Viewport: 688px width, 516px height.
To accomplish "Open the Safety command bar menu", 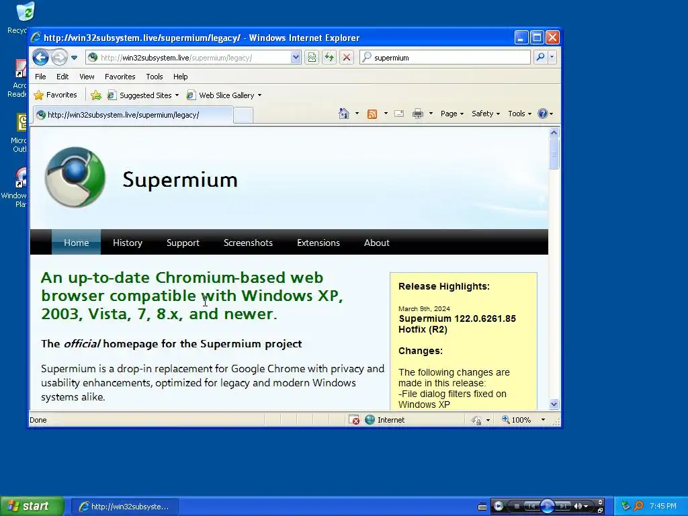I will 486,114.
